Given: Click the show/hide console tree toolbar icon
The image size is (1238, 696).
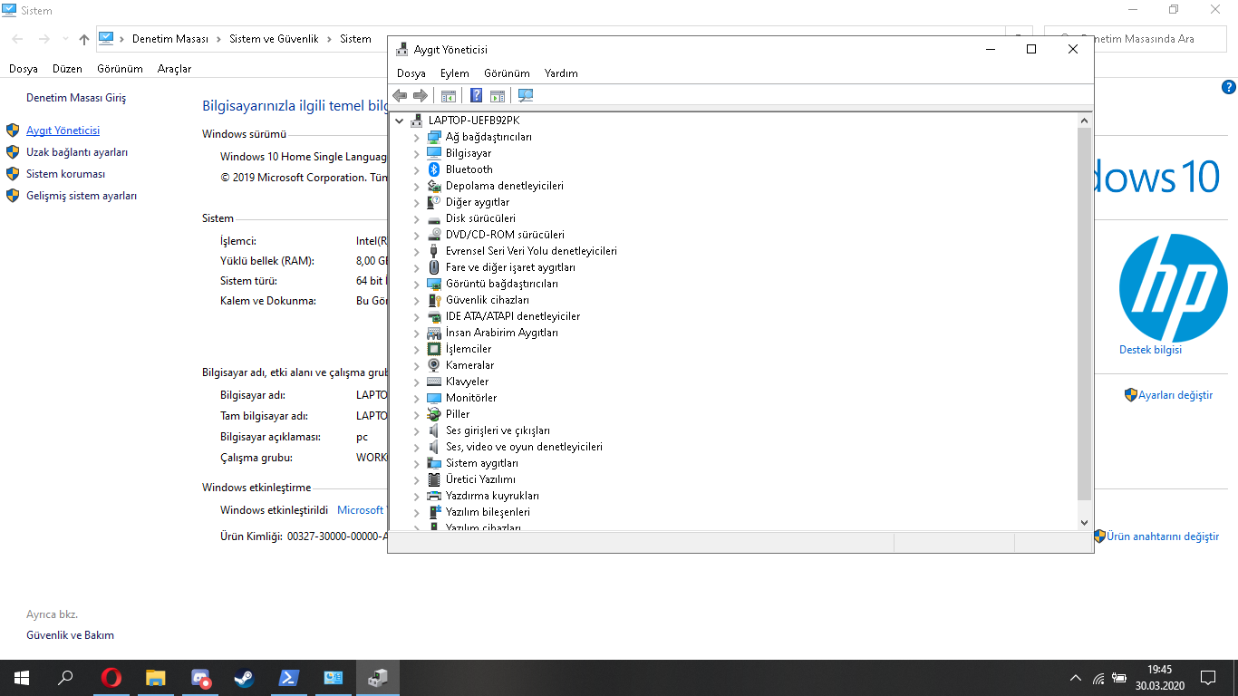Looking at the screenshot, I should pyautogui.click(x=448, y=96).
